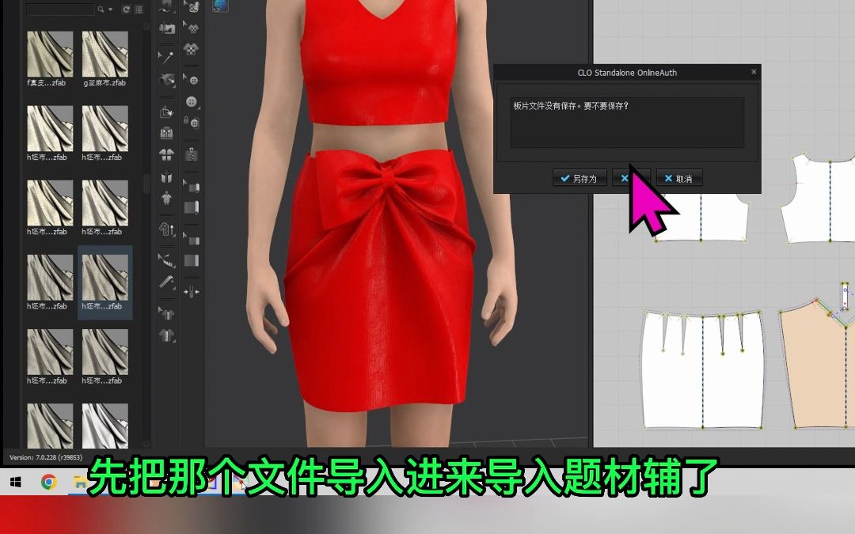Switch fabric library to list view
This screenshot has height=534, width=855.
(139, 9)
